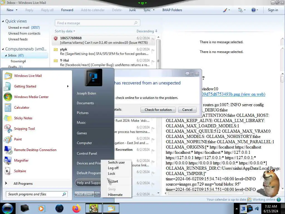
Task: Open Computer from Start menu
Action: [84, 143]
